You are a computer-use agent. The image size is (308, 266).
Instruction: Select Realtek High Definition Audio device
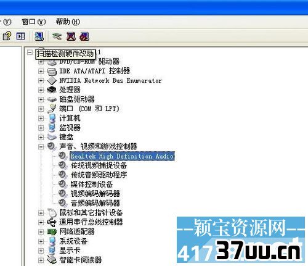click(122, 156)
